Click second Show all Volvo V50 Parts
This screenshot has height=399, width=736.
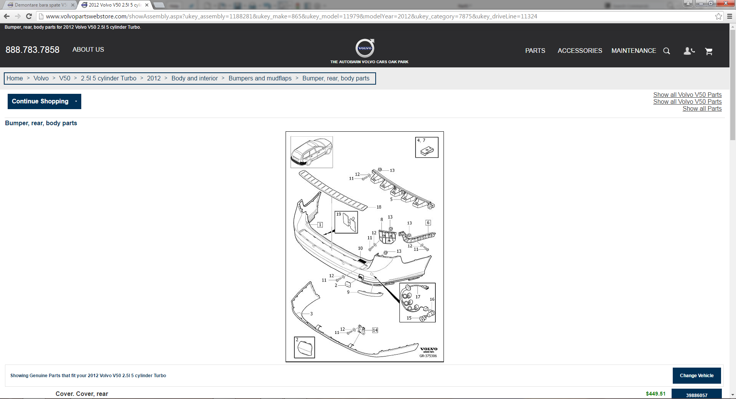tap(687, 101)
